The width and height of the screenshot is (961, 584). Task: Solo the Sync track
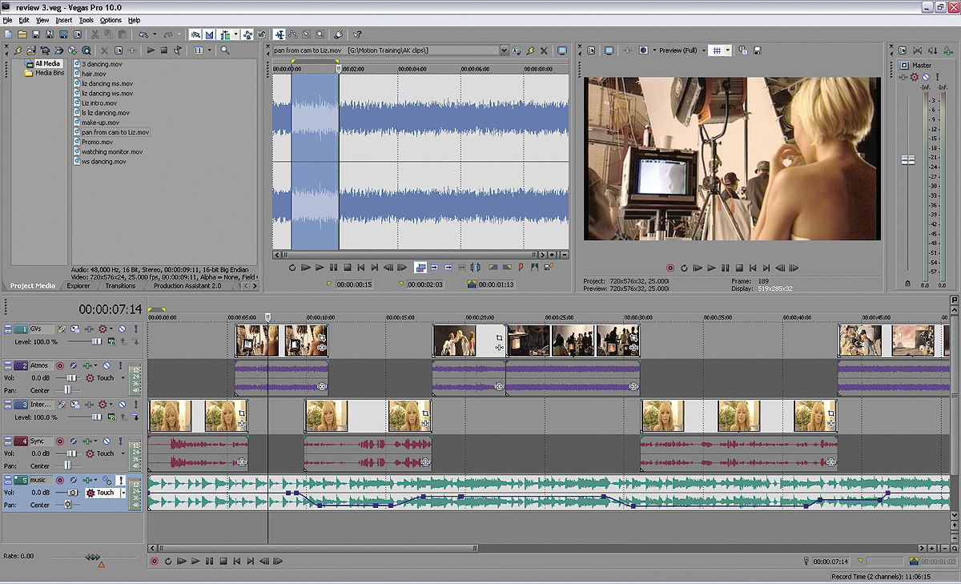pos(121,441)
